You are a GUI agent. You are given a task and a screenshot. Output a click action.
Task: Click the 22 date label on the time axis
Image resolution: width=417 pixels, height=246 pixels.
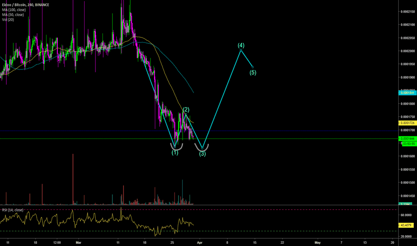(282, 242)
